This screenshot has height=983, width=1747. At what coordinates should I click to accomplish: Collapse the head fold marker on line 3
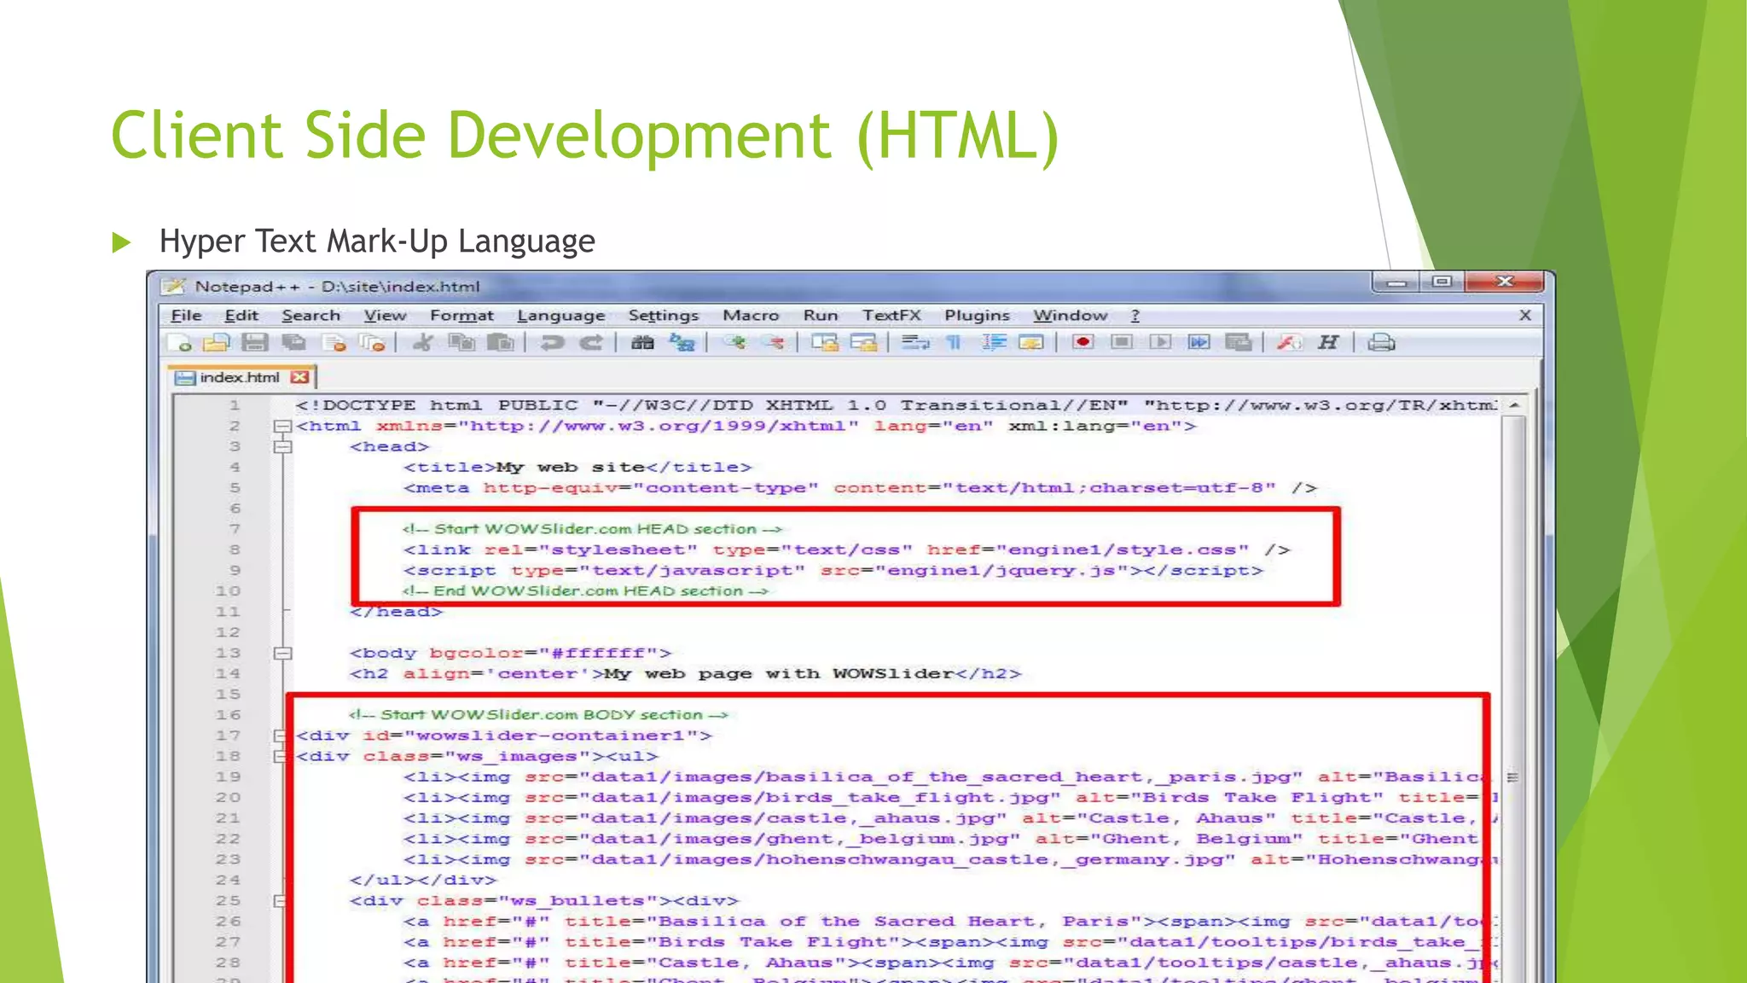(x=281, y=446)
